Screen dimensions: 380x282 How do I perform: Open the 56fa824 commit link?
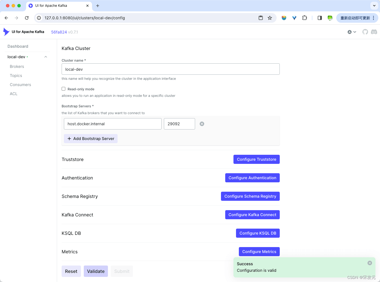[59, 32]
